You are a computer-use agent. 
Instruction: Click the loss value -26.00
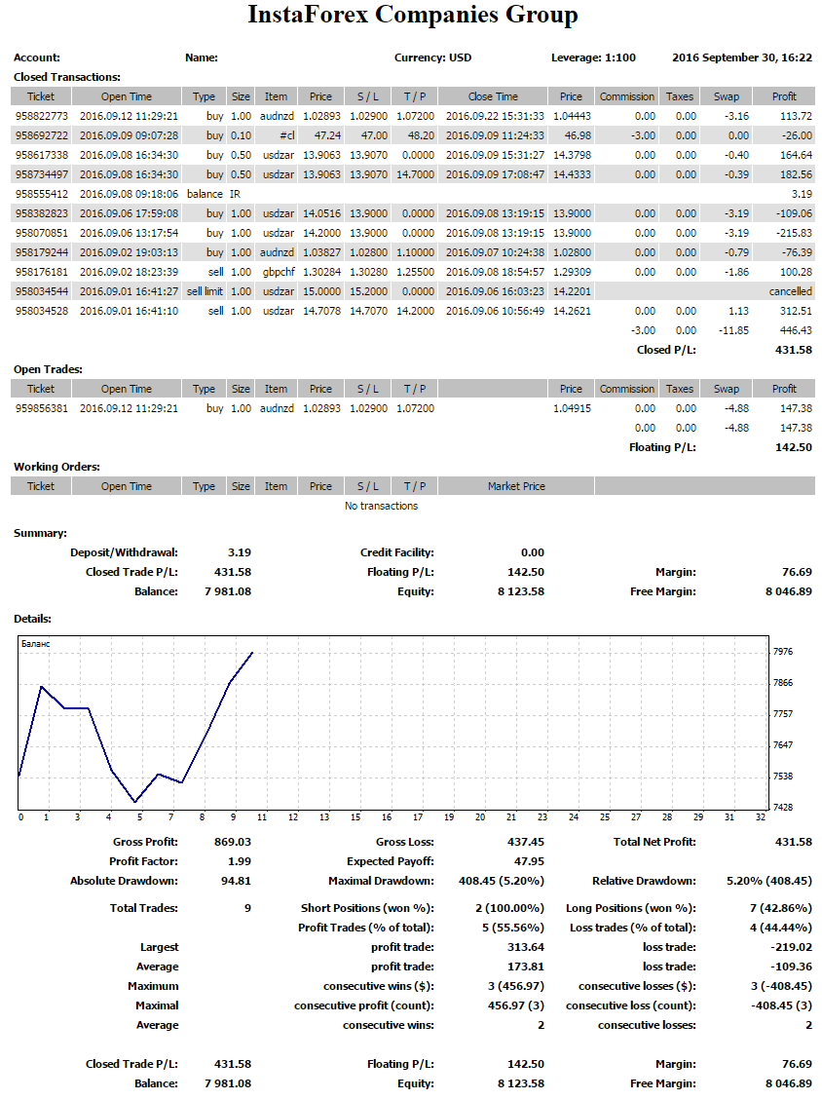pyautogui.click(x=797, y=135)
